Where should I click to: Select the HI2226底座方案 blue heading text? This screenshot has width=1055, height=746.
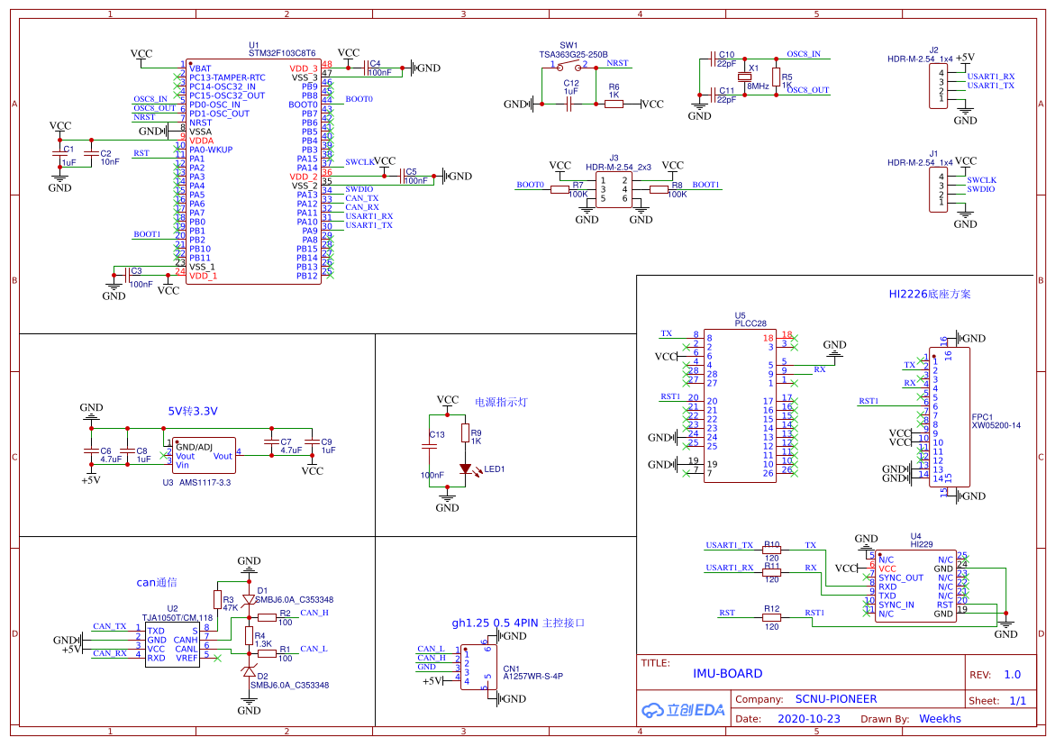point(931,294)
